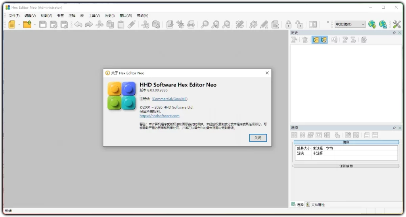Click the Redo arrow icon
This screenshot has height=217, width=406.
tap(89, 24)
